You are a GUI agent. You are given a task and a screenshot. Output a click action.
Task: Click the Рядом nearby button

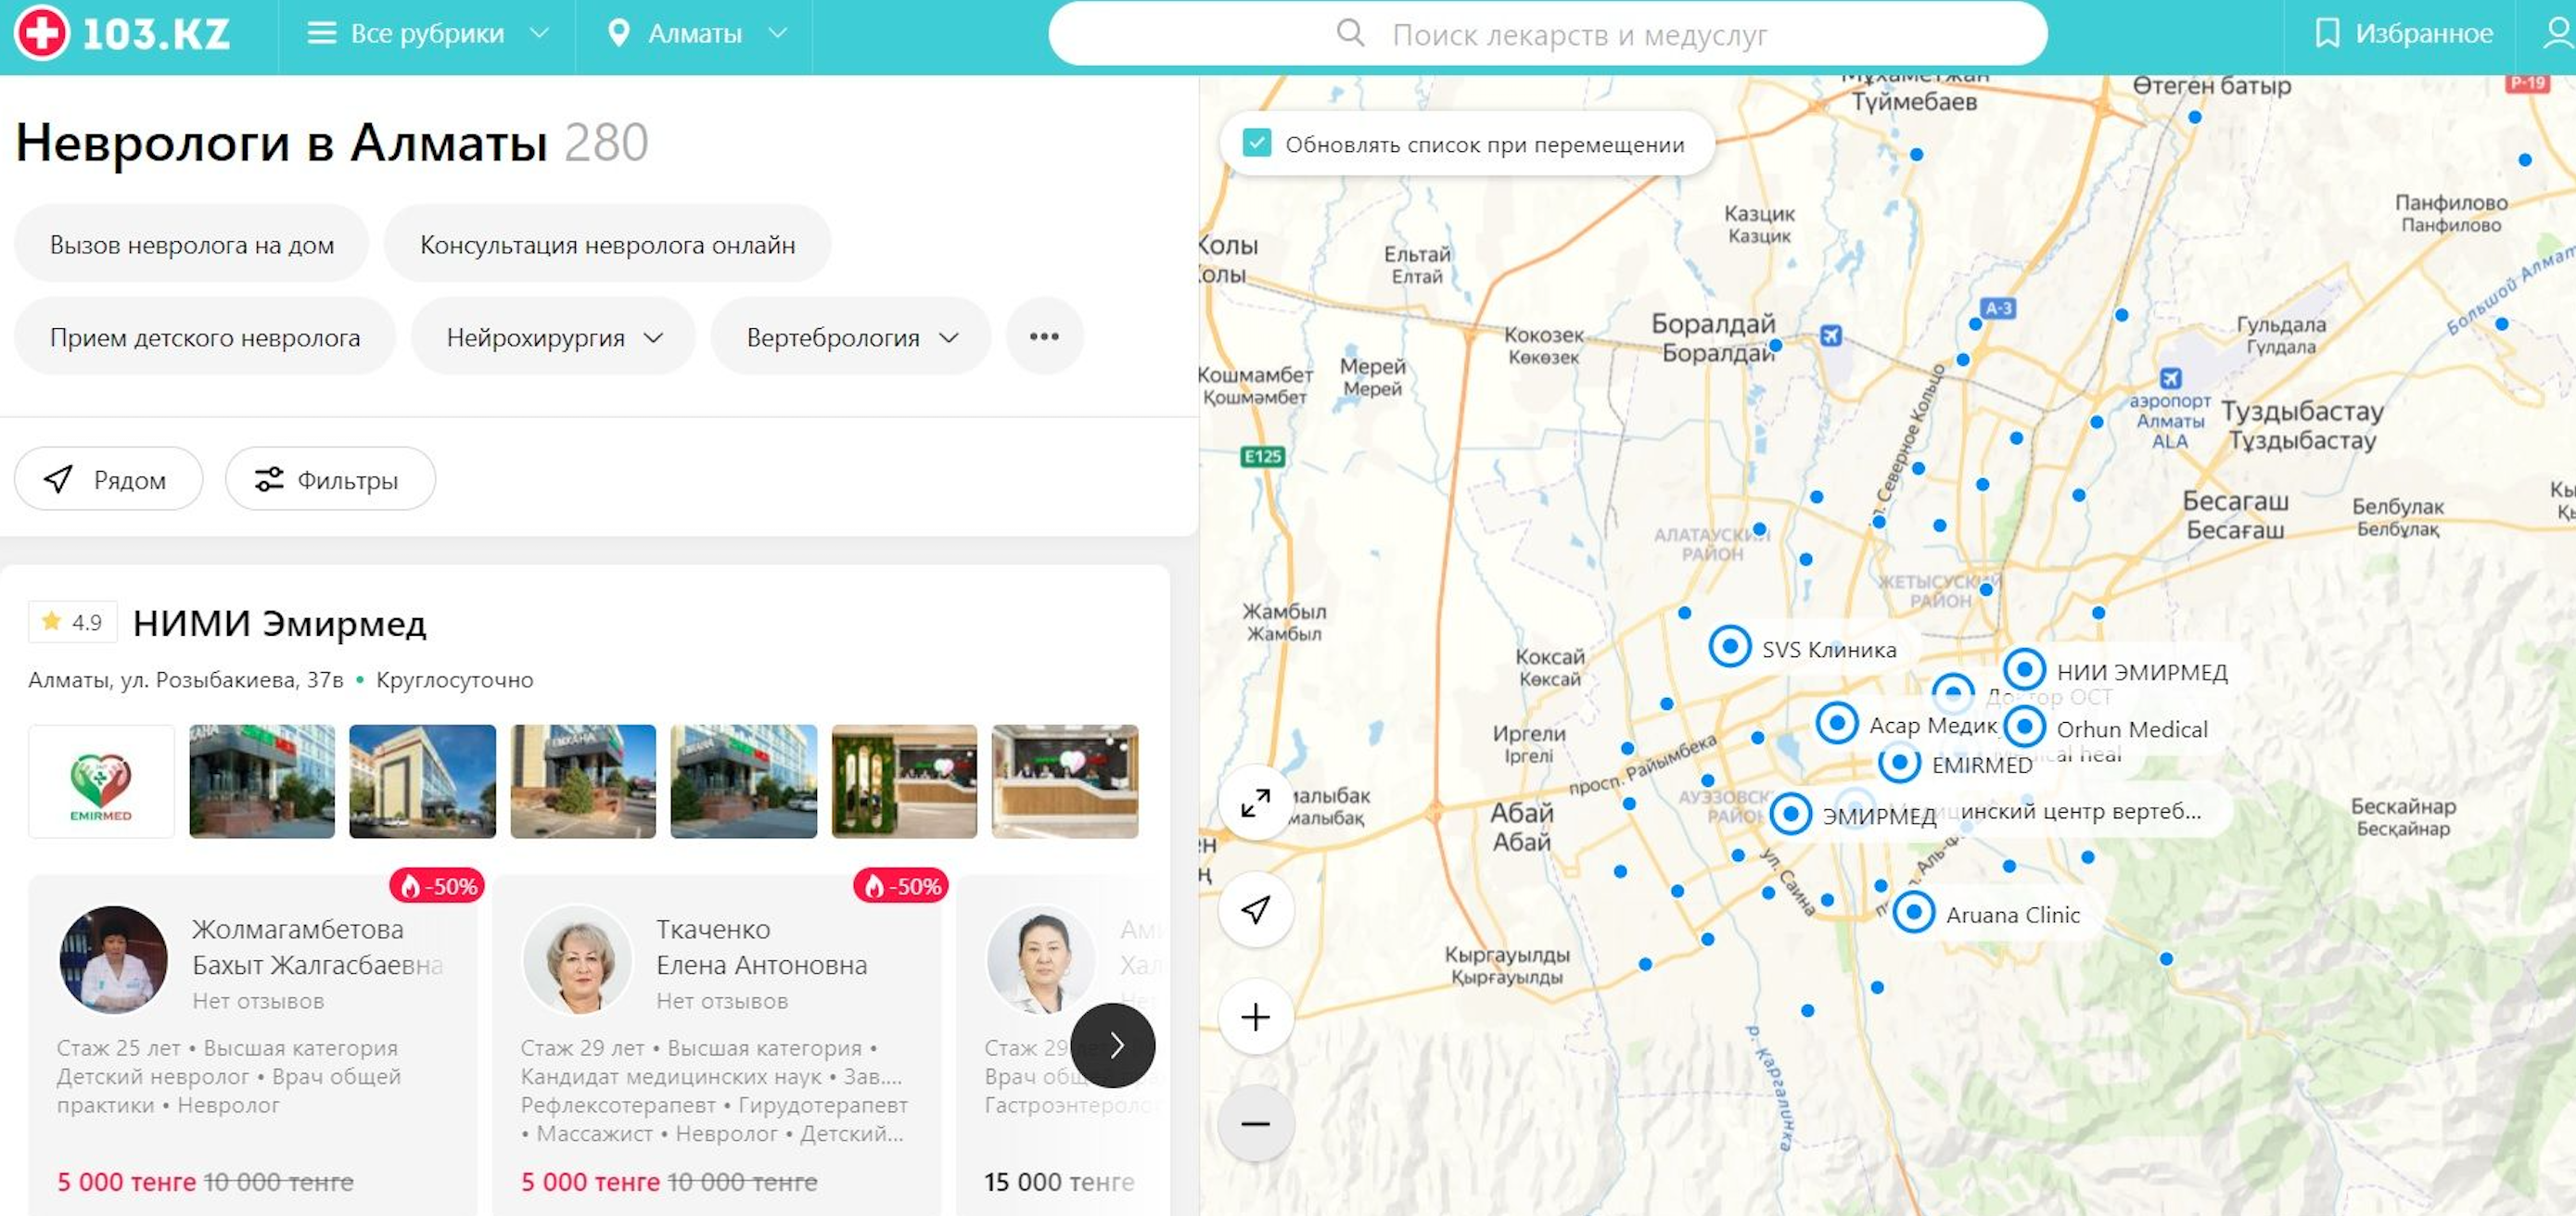click(108, 479)
